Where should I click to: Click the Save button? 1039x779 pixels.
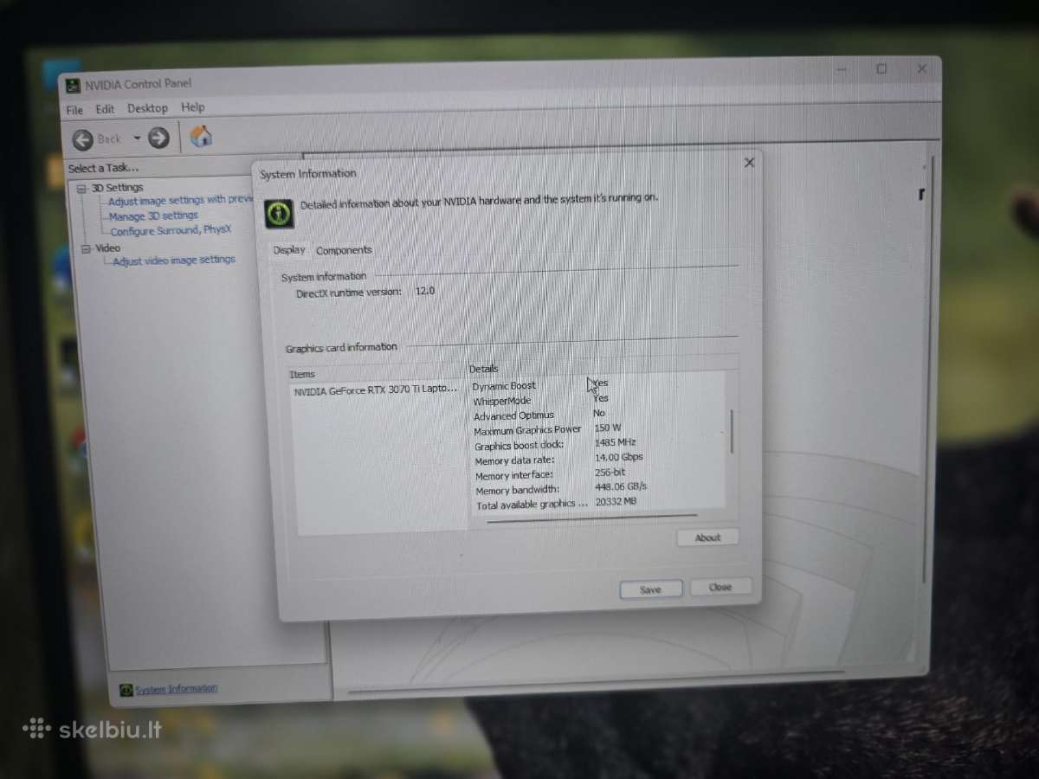(650, 589)
